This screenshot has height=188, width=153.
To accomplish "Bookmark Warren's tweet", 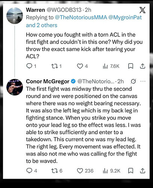I will coord(130,66).
